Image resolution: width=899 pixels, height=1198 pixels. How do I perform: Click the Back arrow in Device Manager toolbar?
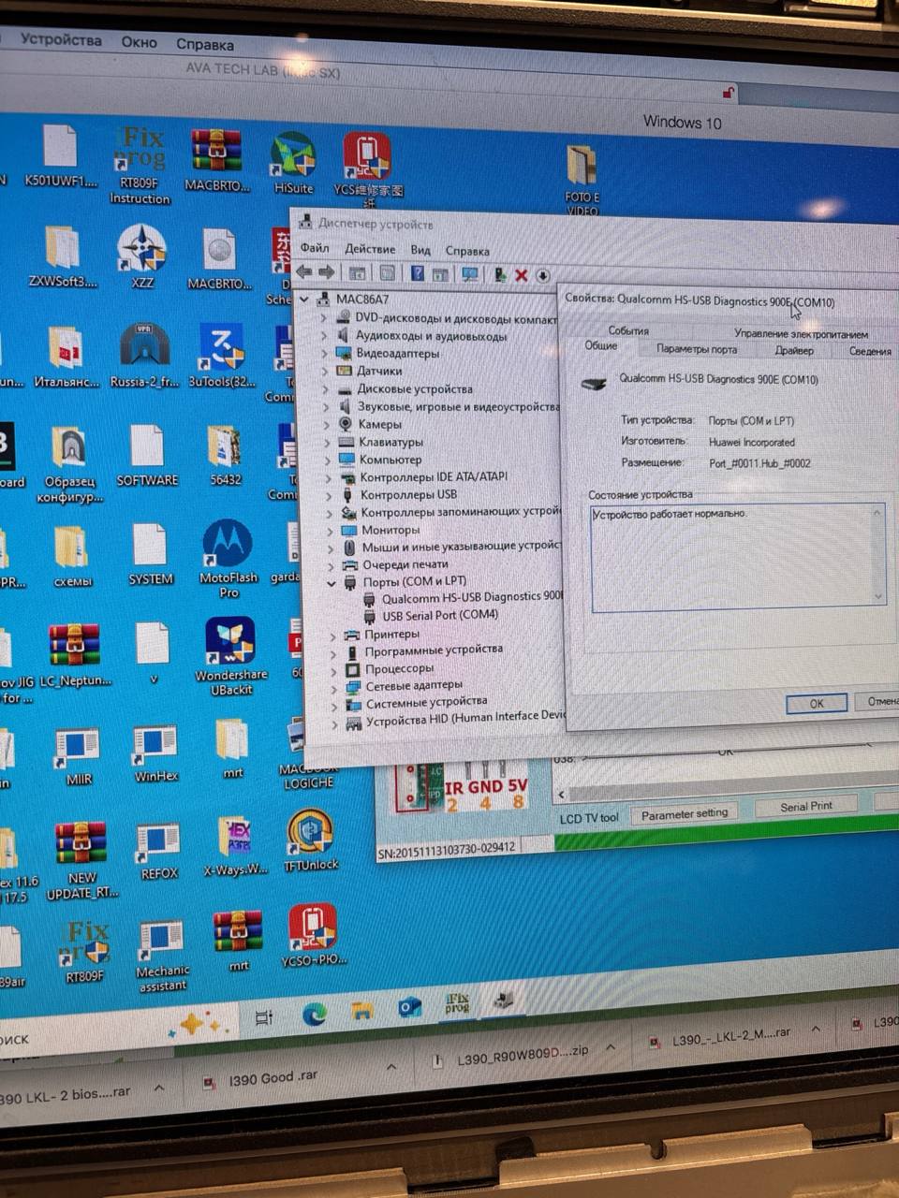[x=304, y=272]
